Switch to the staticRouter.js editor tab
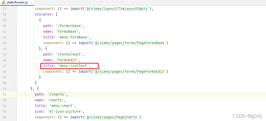This screenshot has width=266, height=121. (x=17, y=3)
